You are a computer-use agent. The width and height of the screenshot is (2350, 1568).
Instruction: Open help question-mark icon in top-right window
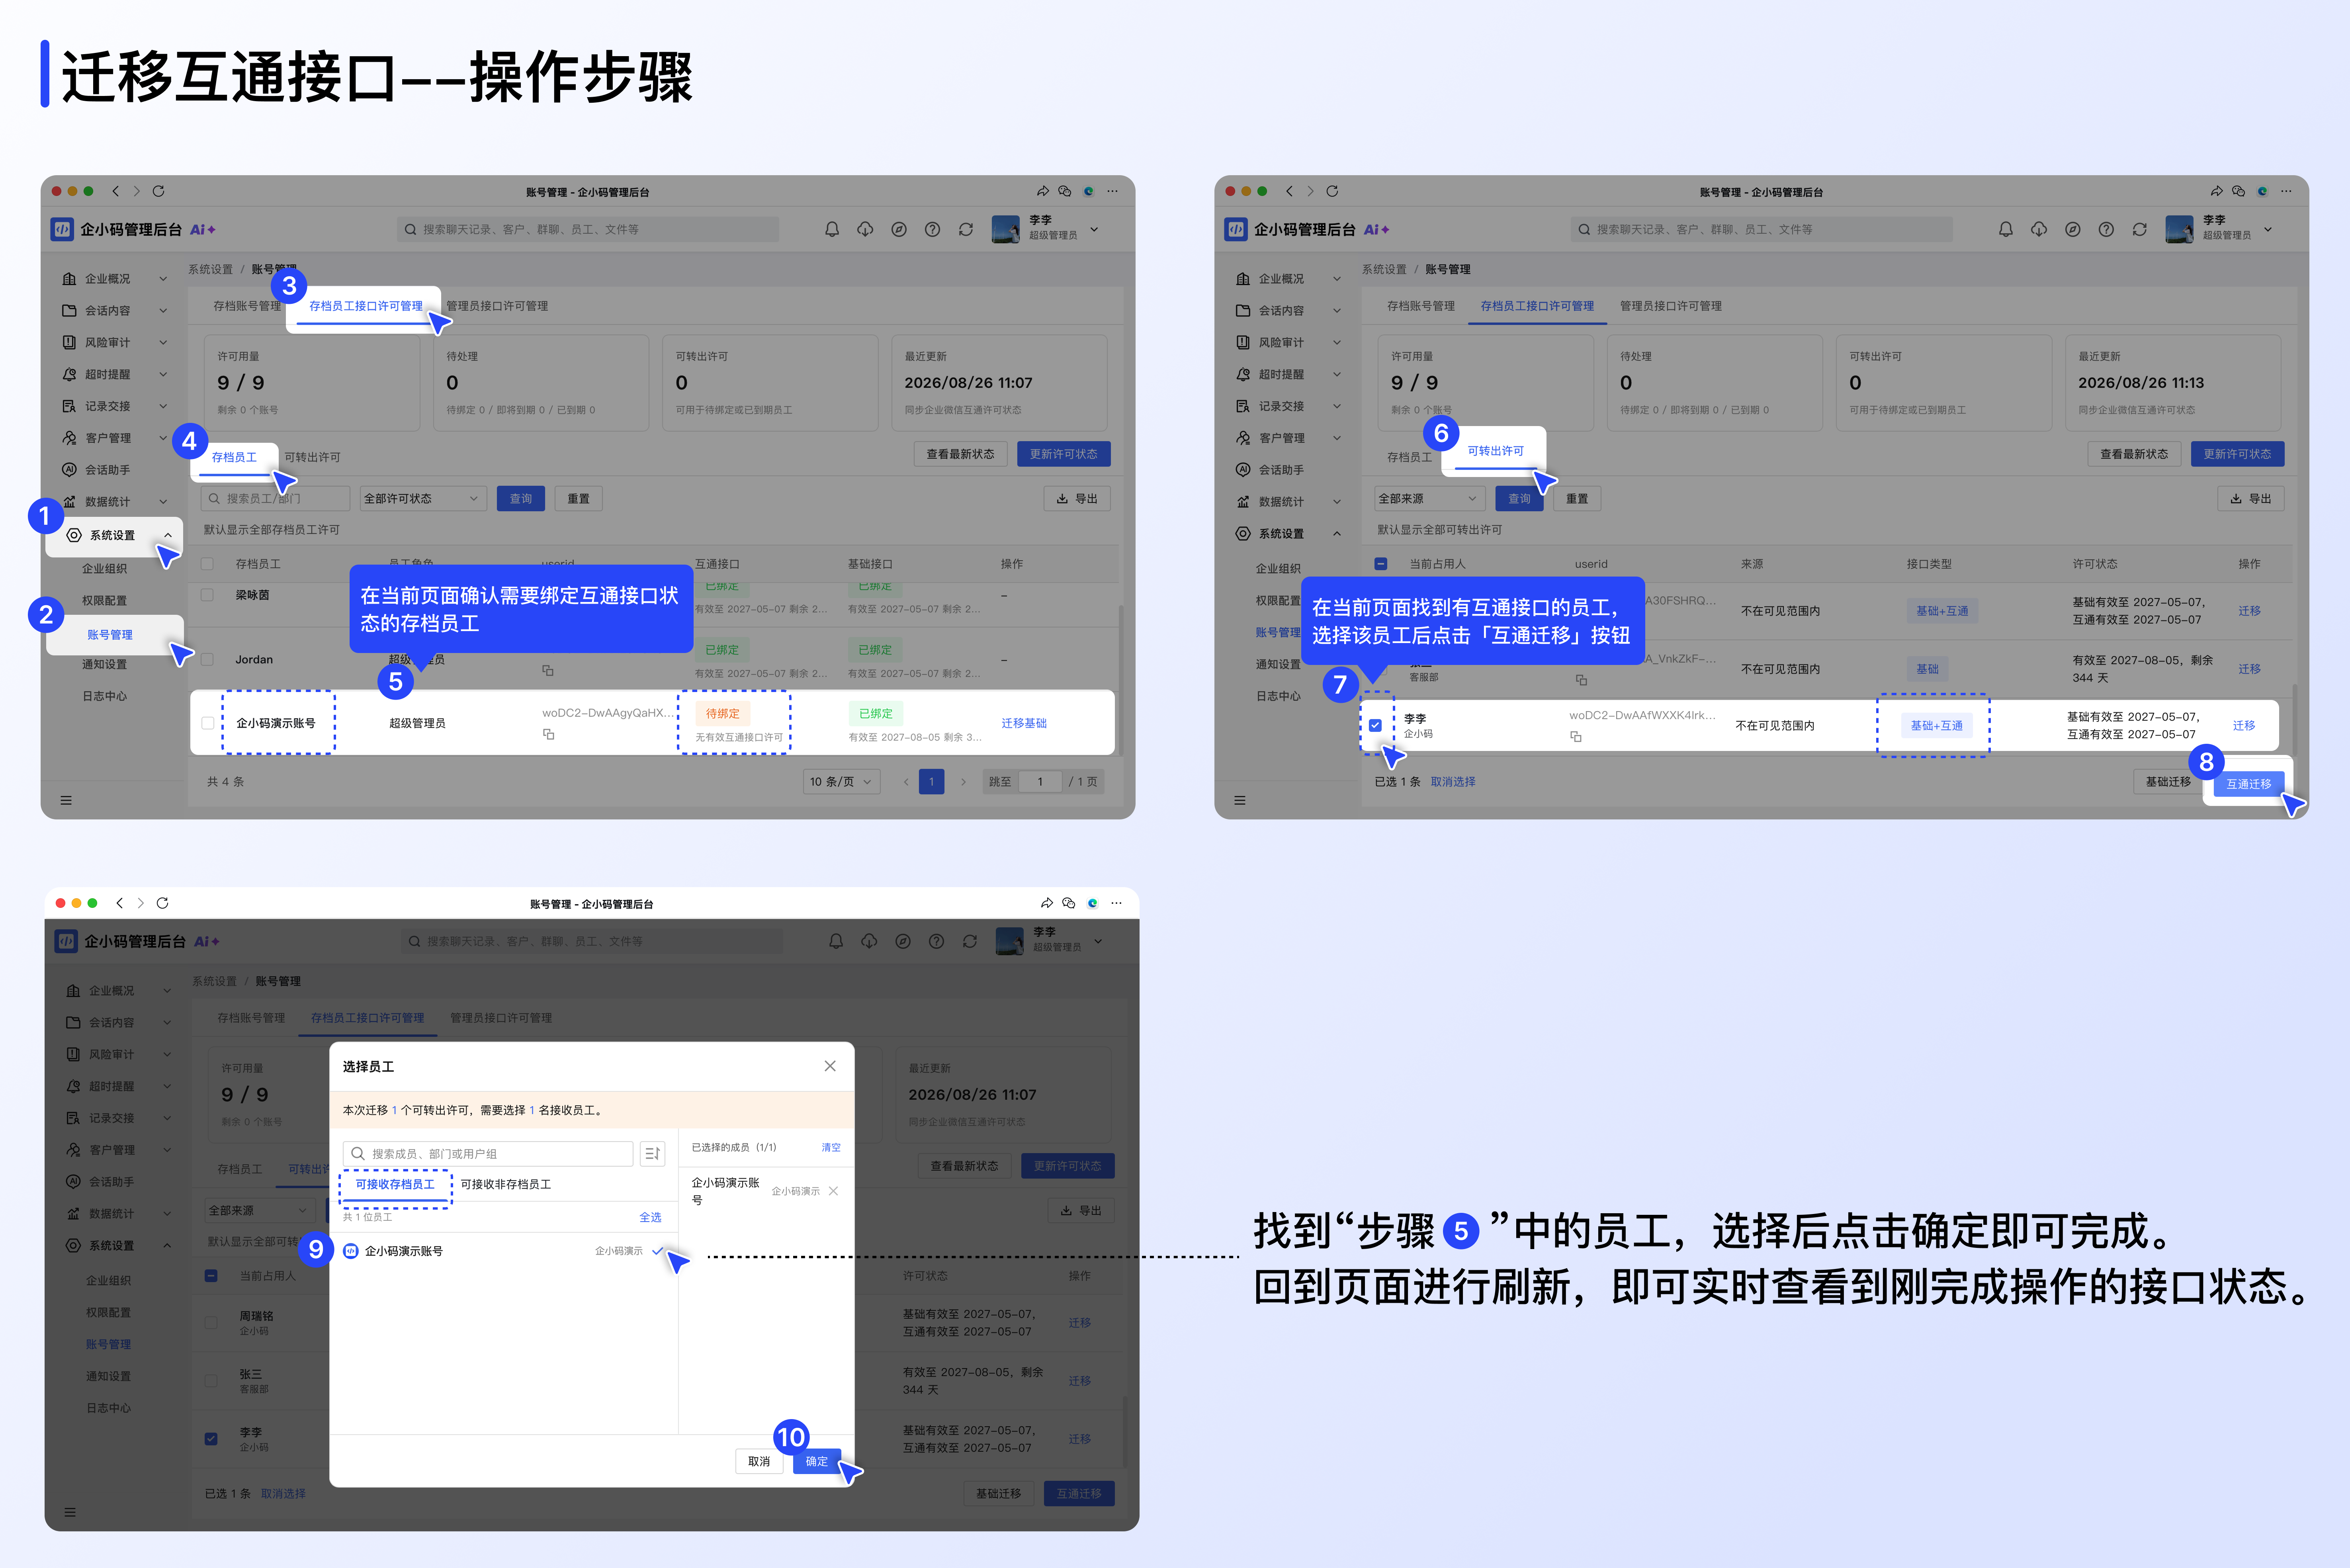tap(2106, 229)
